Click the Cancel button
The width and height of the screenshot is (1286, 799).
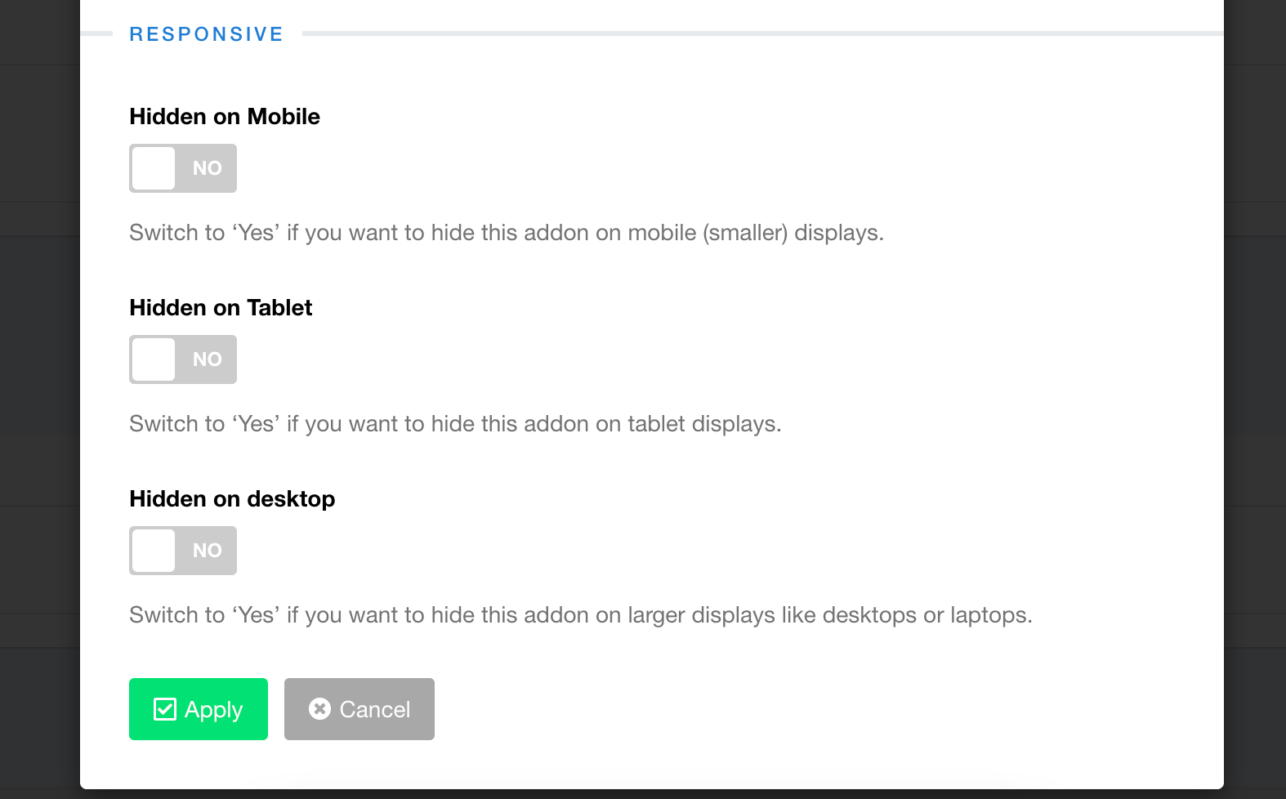click(x=359, y=709)
